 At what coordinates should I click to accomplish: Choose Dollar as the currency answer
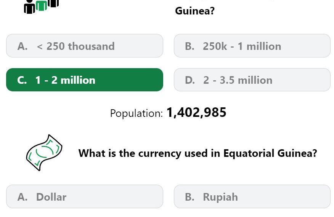pyautogui.click(x=85, y=196)
